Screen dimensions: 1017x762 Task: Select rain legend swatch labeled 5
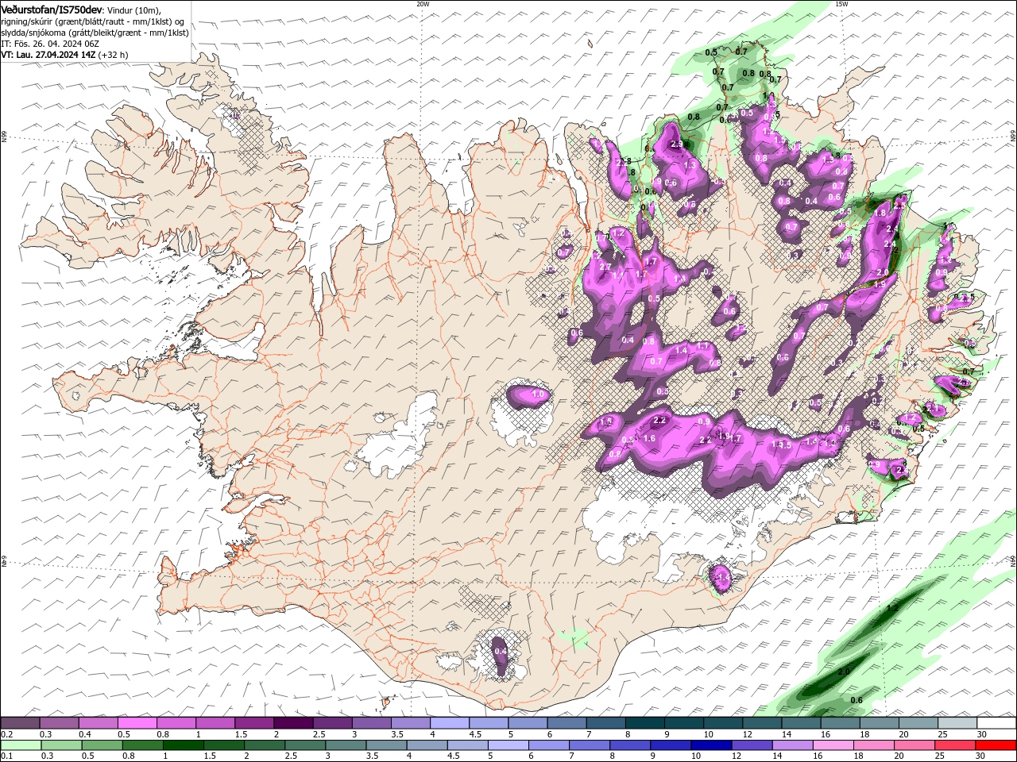[x=508, y=745]
